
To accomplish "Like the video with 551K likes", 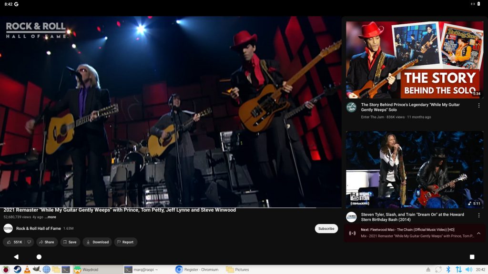I will tap(14, 242).
